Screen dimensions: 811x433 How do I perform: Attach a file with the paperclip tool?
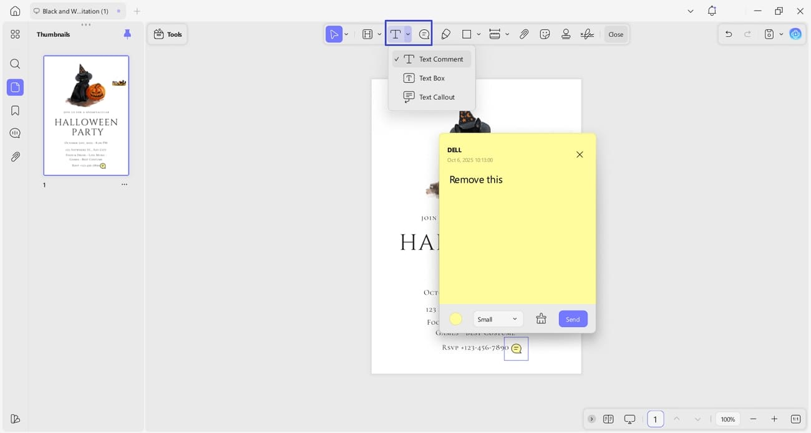[524, 34]
